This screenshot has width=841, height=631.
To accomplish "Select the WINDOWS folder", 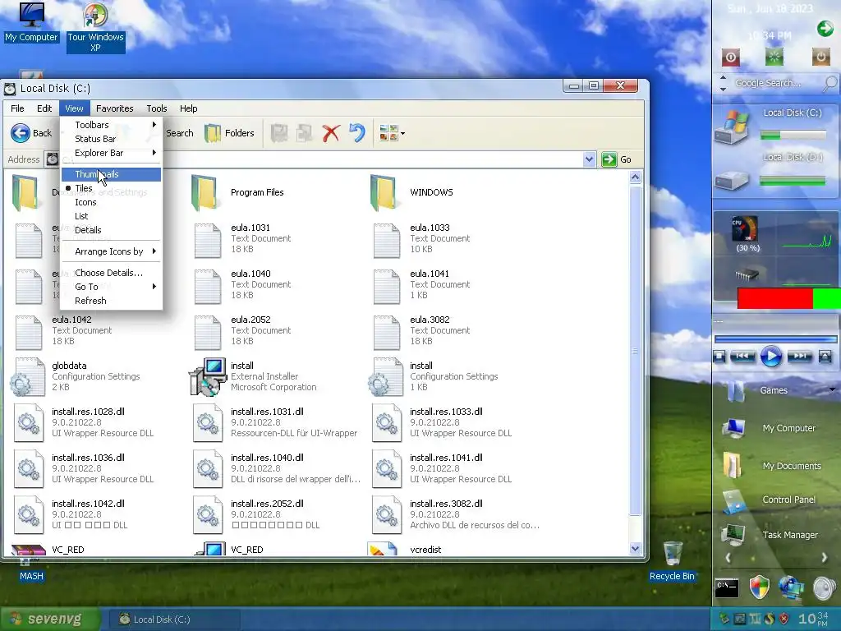I will [412, 192].
